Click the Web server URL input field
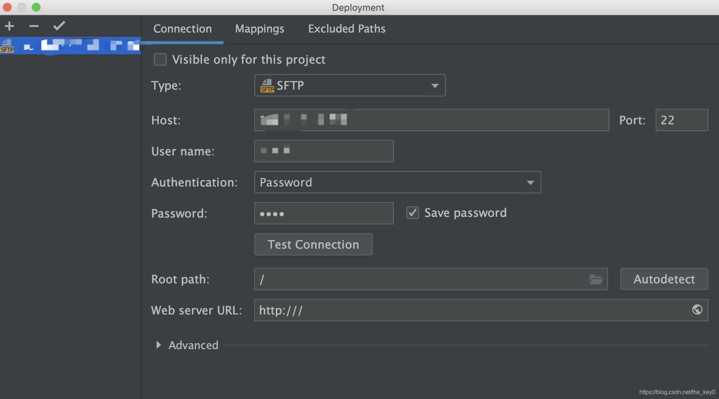Viewport: 719px width, 399px height. [x=481, y=310]
